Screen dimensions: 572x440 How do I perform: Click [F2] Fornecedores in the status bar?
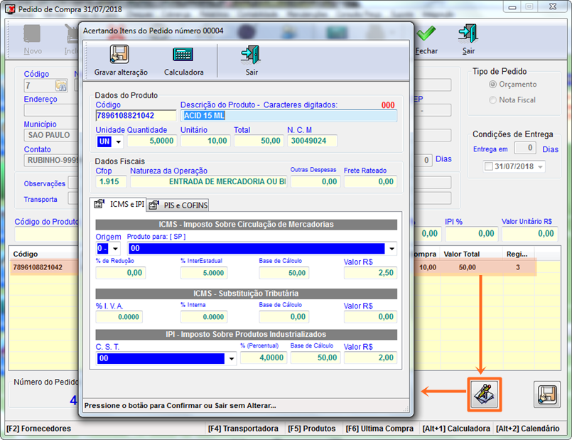pos(38,429)
